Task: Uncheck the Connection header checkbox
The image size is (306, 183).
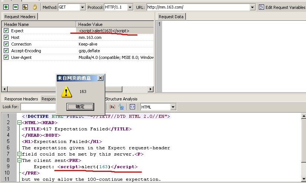Action: (6, 44)
